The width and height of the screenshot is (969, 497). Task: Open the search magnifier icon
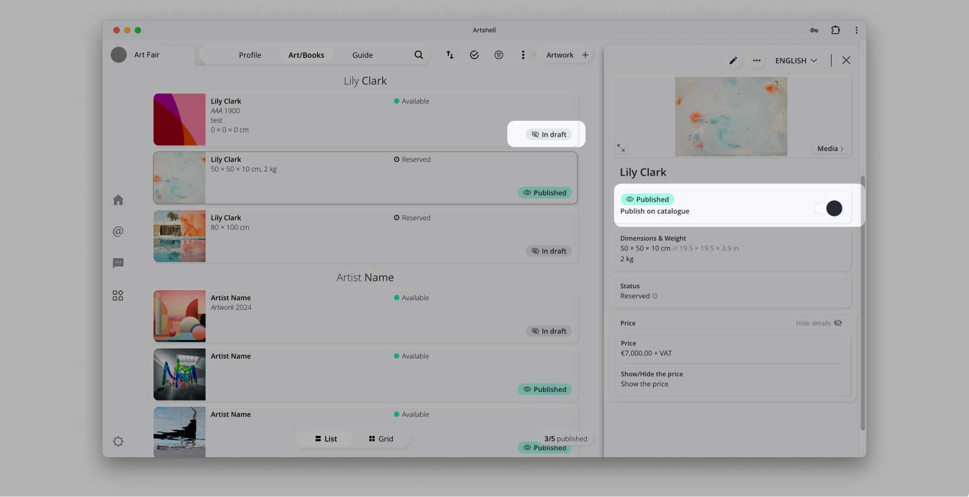pos(419,55)
